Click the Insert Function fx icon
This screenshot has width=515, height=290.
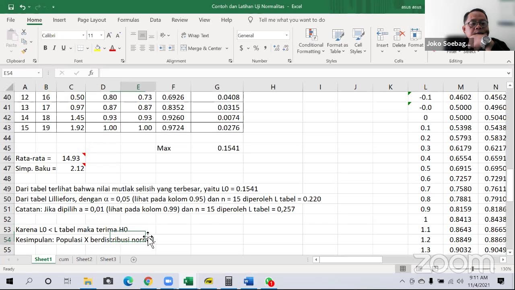pyautogui.click(x=91, y=73)
